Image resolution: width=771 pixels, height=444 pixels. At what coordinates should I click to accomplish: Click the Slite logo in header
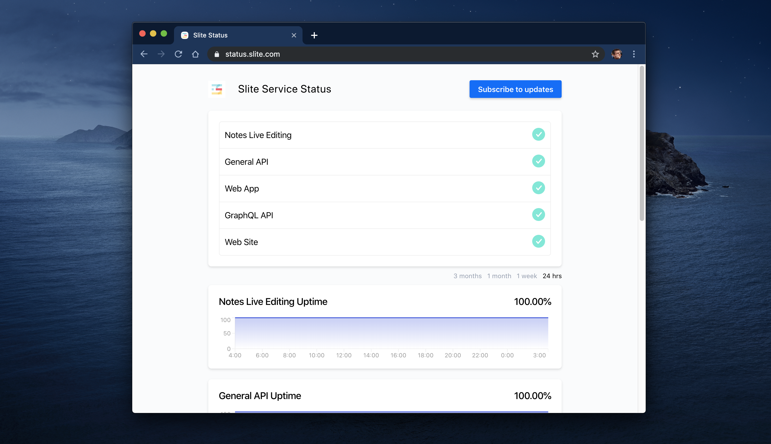click(217, 89)
